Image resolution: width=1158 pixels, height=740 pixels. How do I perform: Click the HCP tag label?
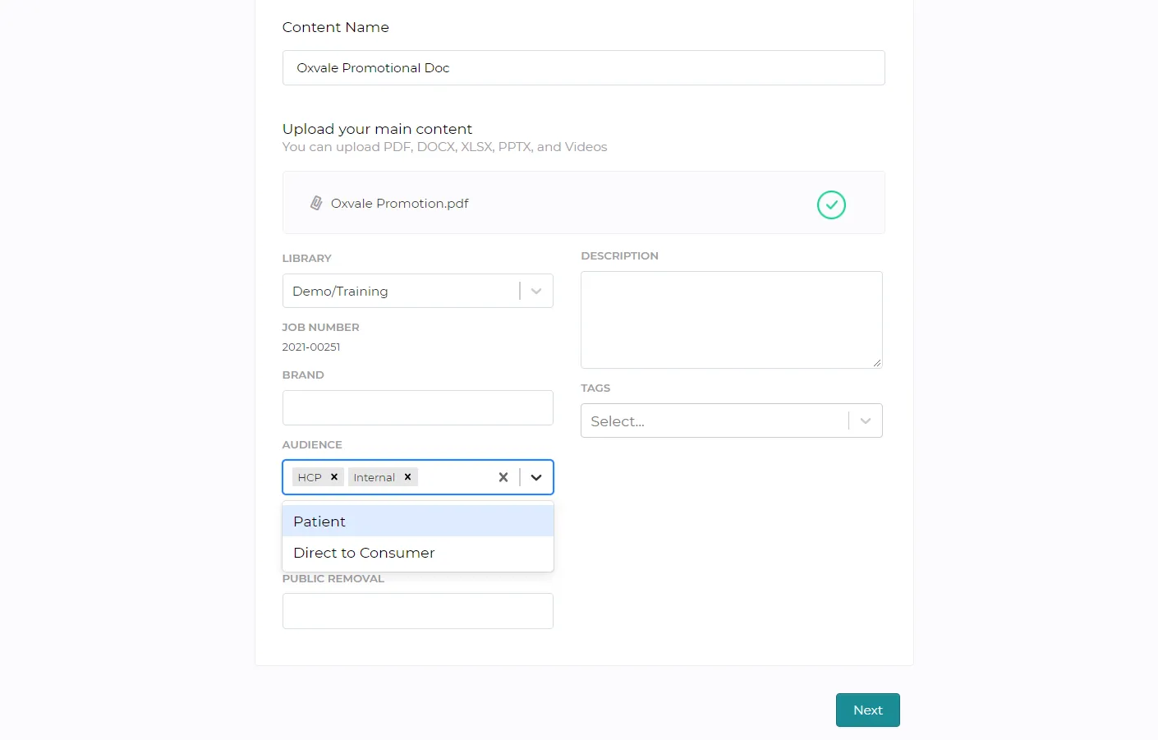pos(310,477)
